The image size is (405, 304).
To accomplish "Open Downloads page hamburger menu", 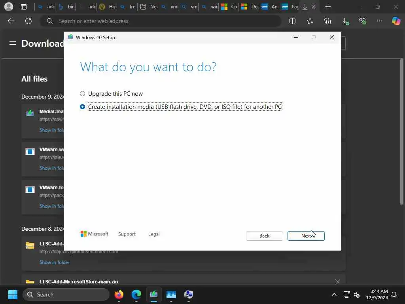I will coord(13,43).
